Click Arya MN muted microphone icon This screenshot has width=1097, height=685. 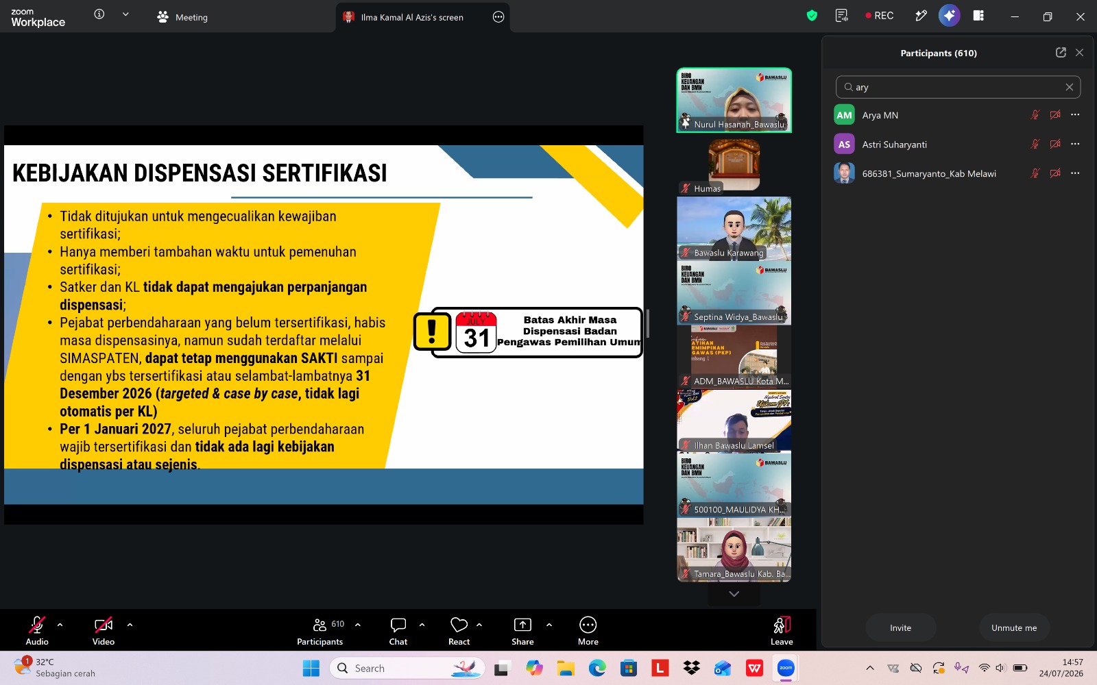pos(1035,115)
